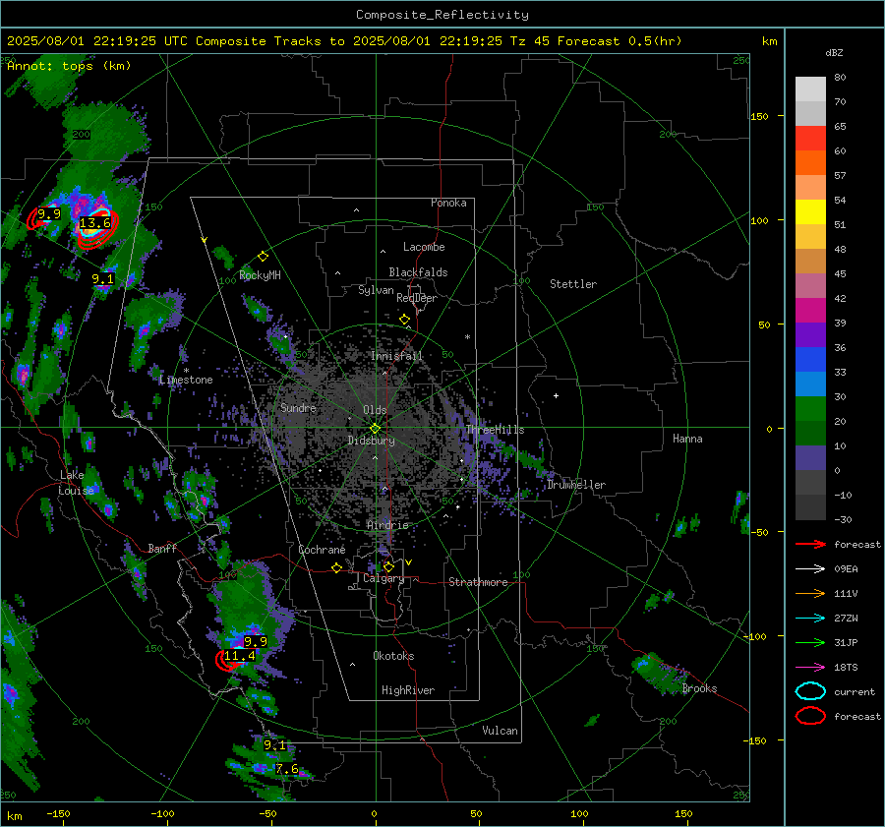The height and width of the screenshot is (827, 885).
Task: Select the 80 dBZ light gray swatch
Action: click(810, 89)
